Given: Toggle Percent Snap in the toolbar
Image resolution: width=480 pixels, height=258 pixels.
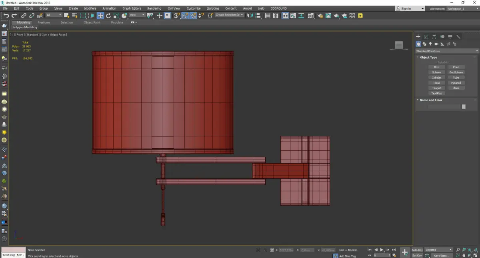Looking at the screenshot, I should pos(193,16).
